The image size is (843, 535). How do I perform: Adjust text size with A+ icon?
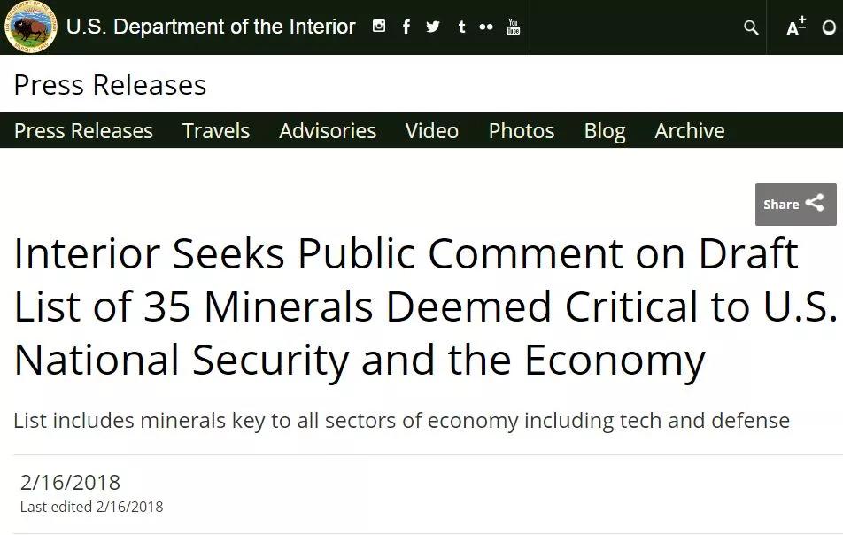(796, 27)
